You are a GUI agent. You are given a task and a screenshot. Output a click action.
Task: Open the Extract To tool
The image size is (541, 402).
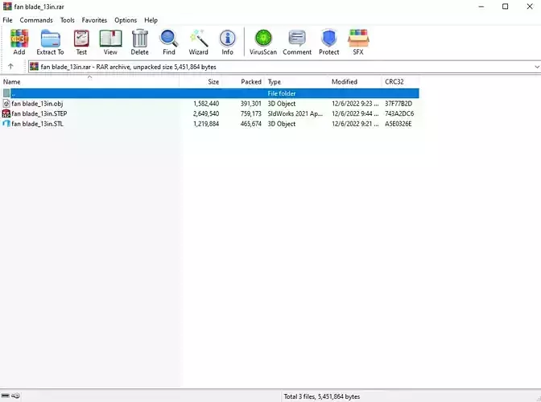pyautogui.click(x=51, y=42)
